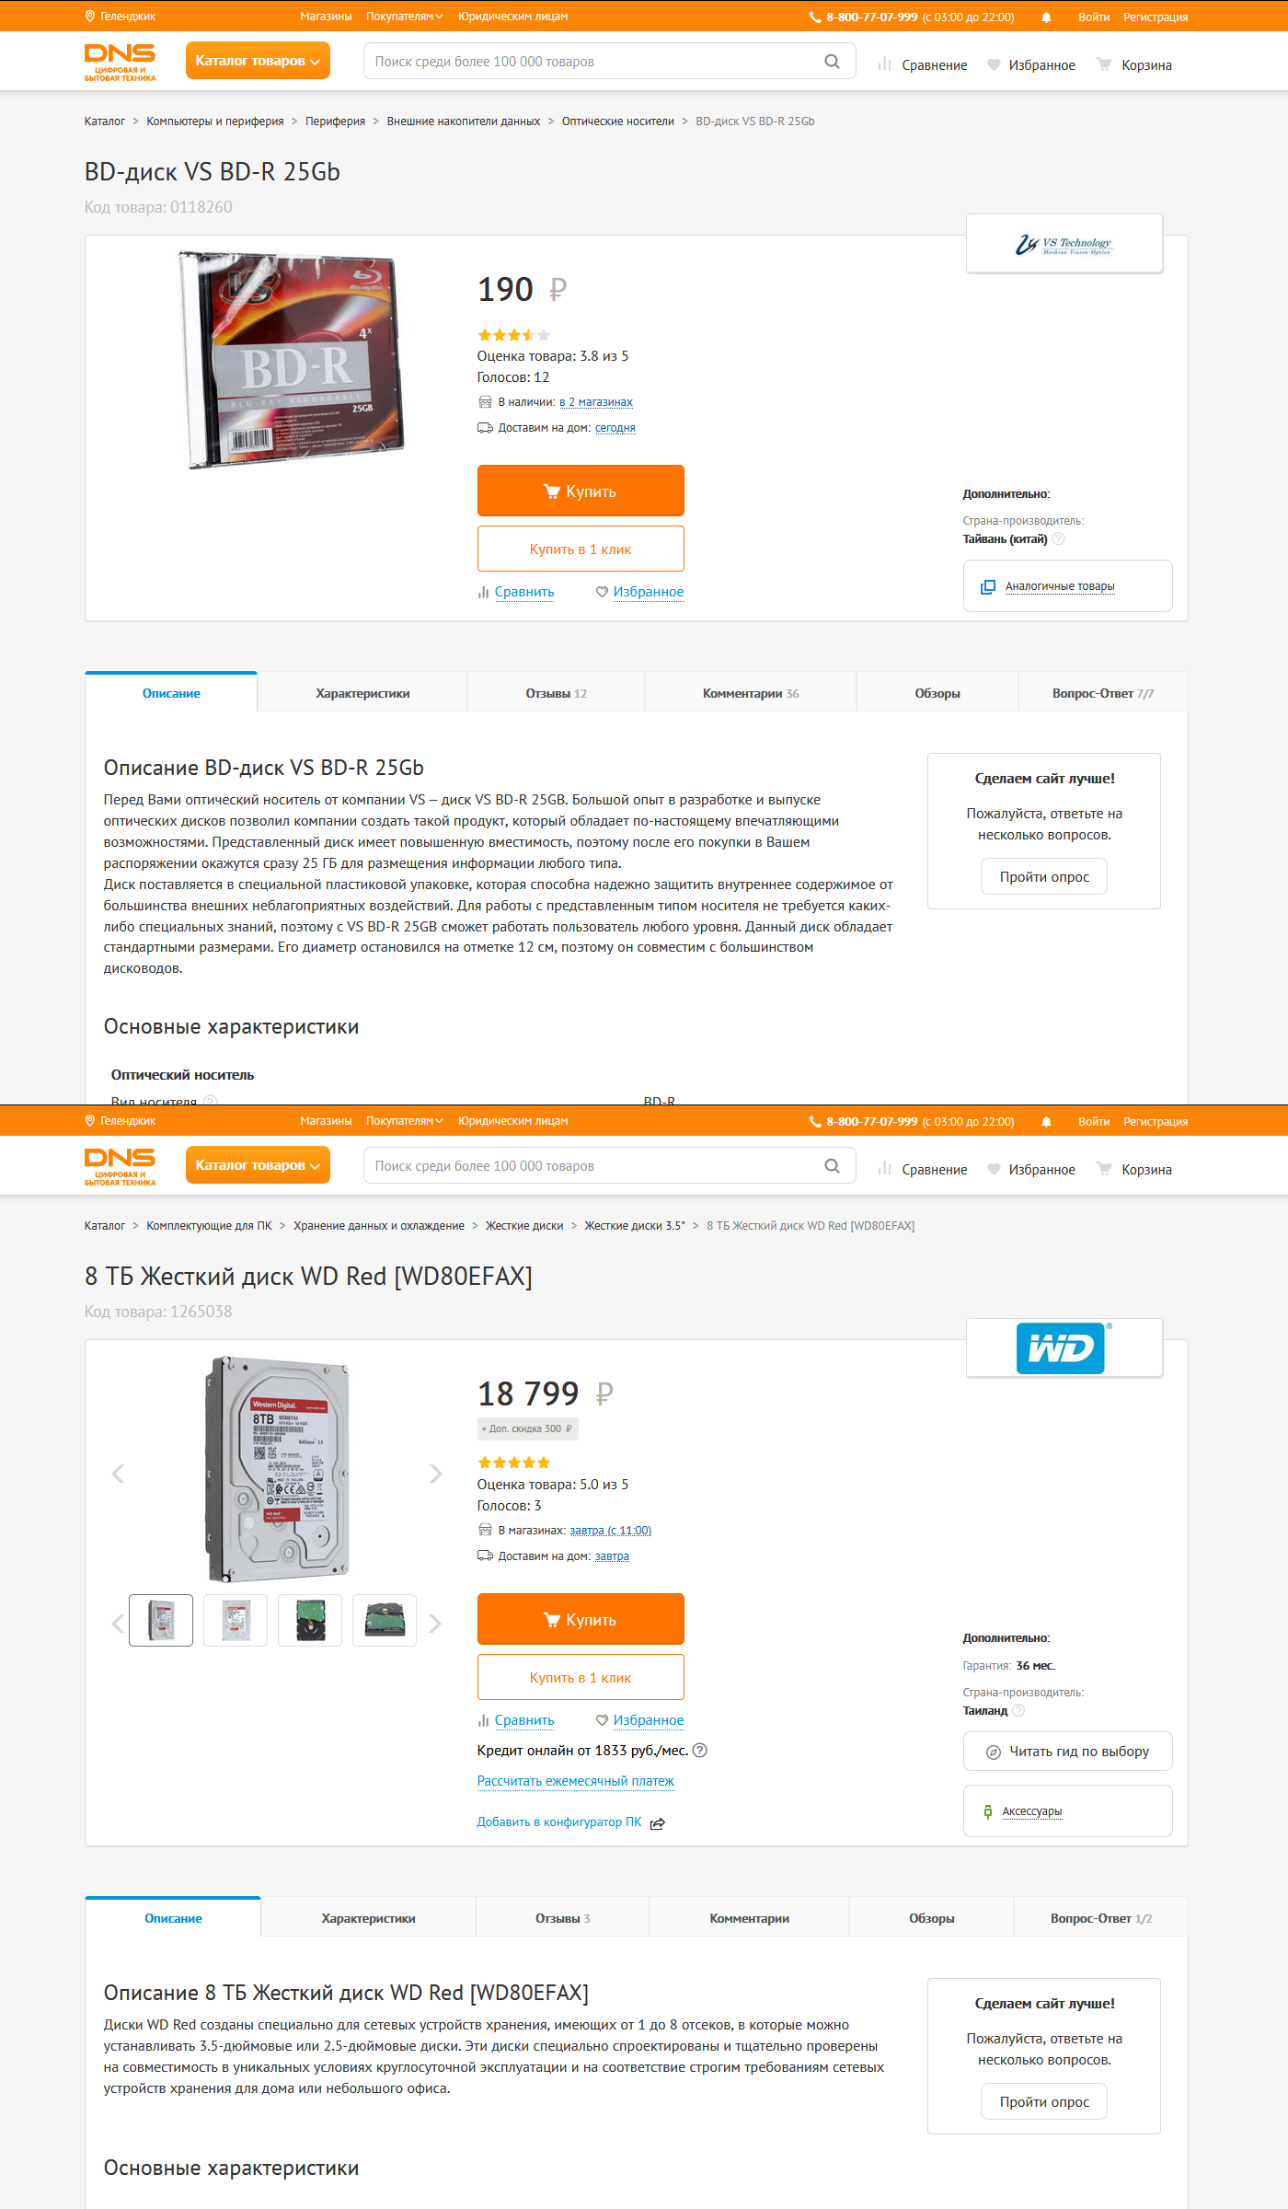Advance the WD thumbnail strip right arrow
This screenshot has width=1288, height=2209.
(435, 1624)
